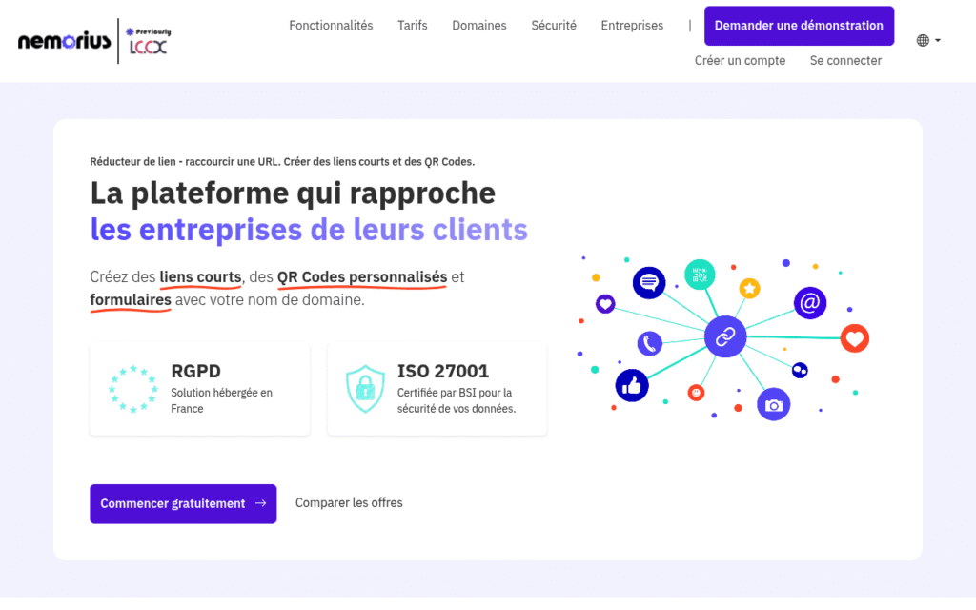Open the Fonctionnalités menu
The height and width of the screenshot is (610, 976).
[331, 26]
